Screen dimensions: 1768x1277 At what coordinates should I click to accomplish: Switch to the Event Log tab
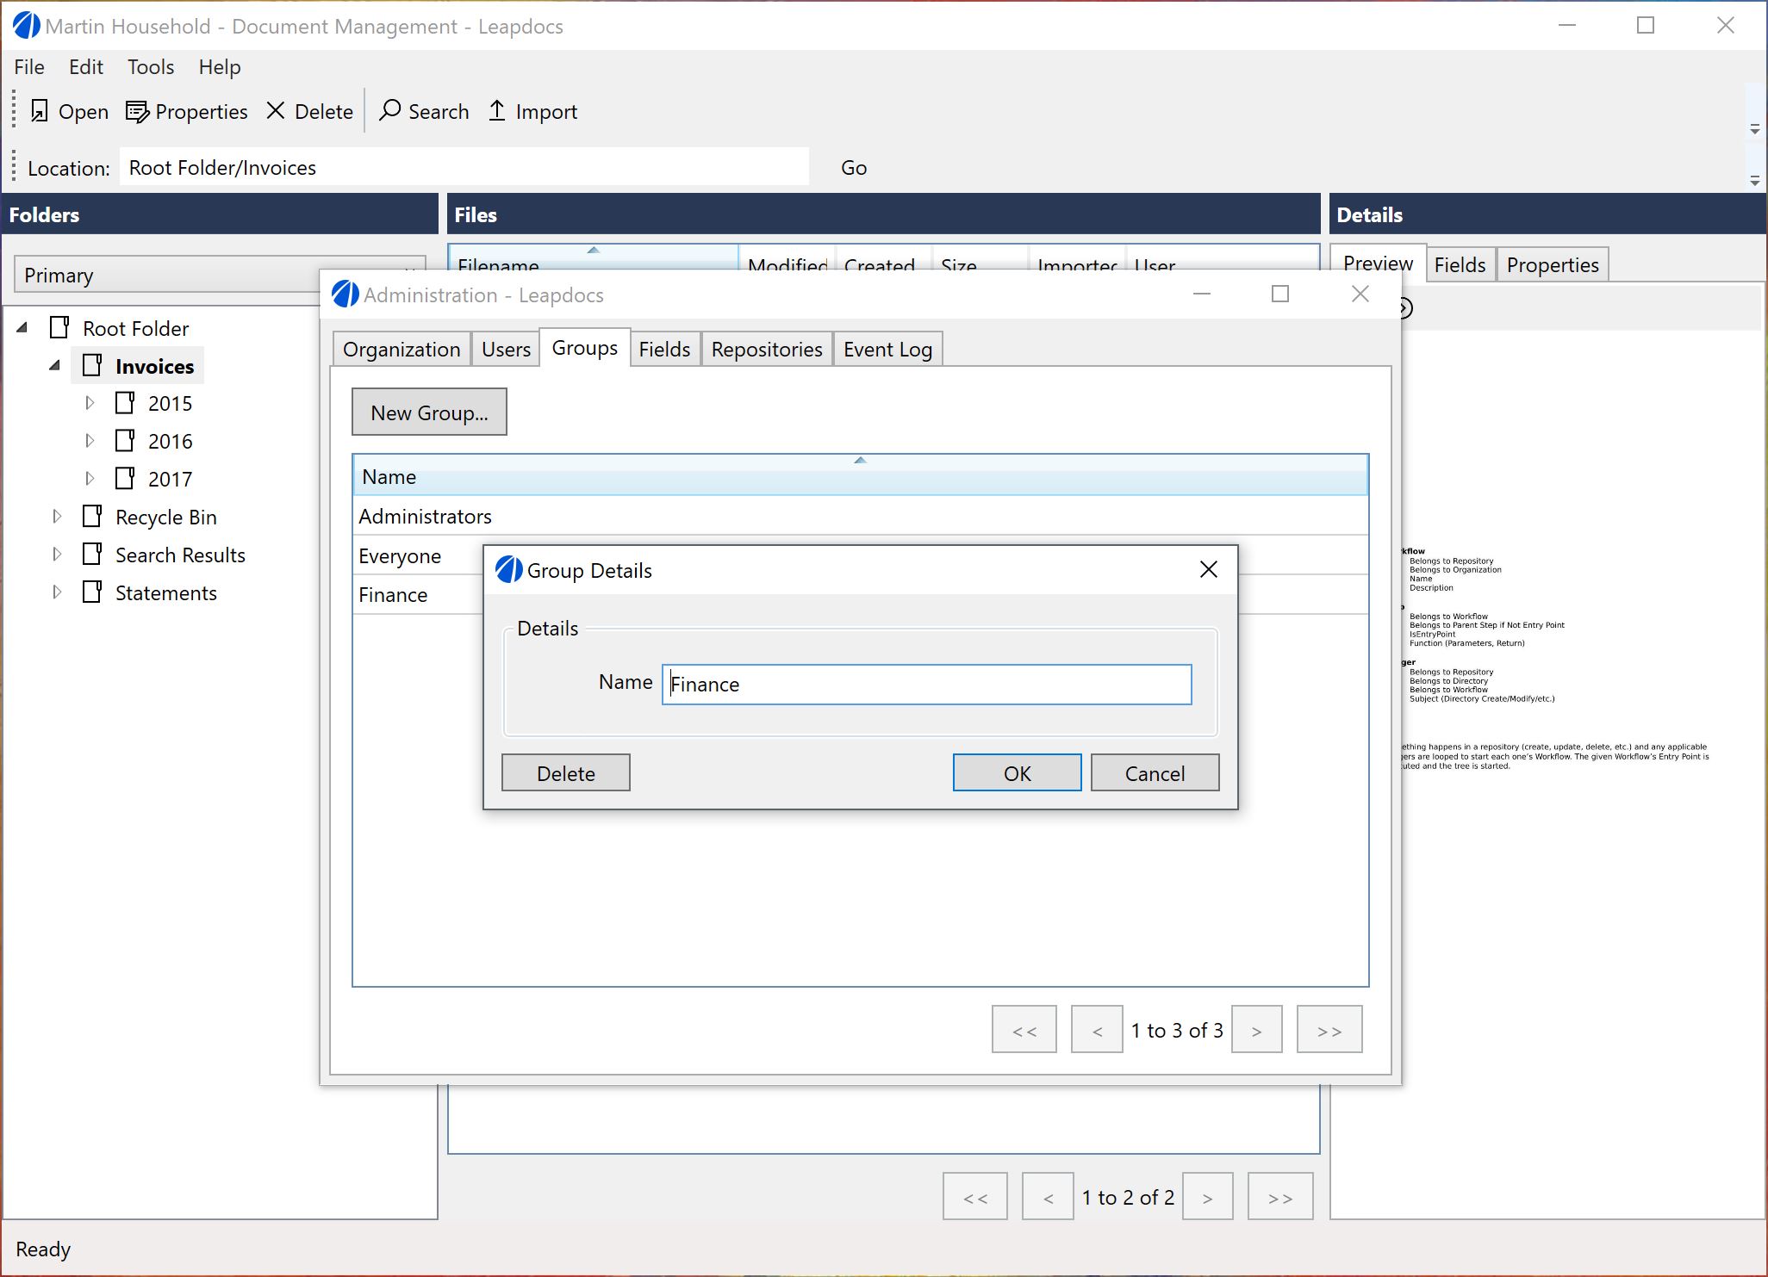tap(887, 349)
